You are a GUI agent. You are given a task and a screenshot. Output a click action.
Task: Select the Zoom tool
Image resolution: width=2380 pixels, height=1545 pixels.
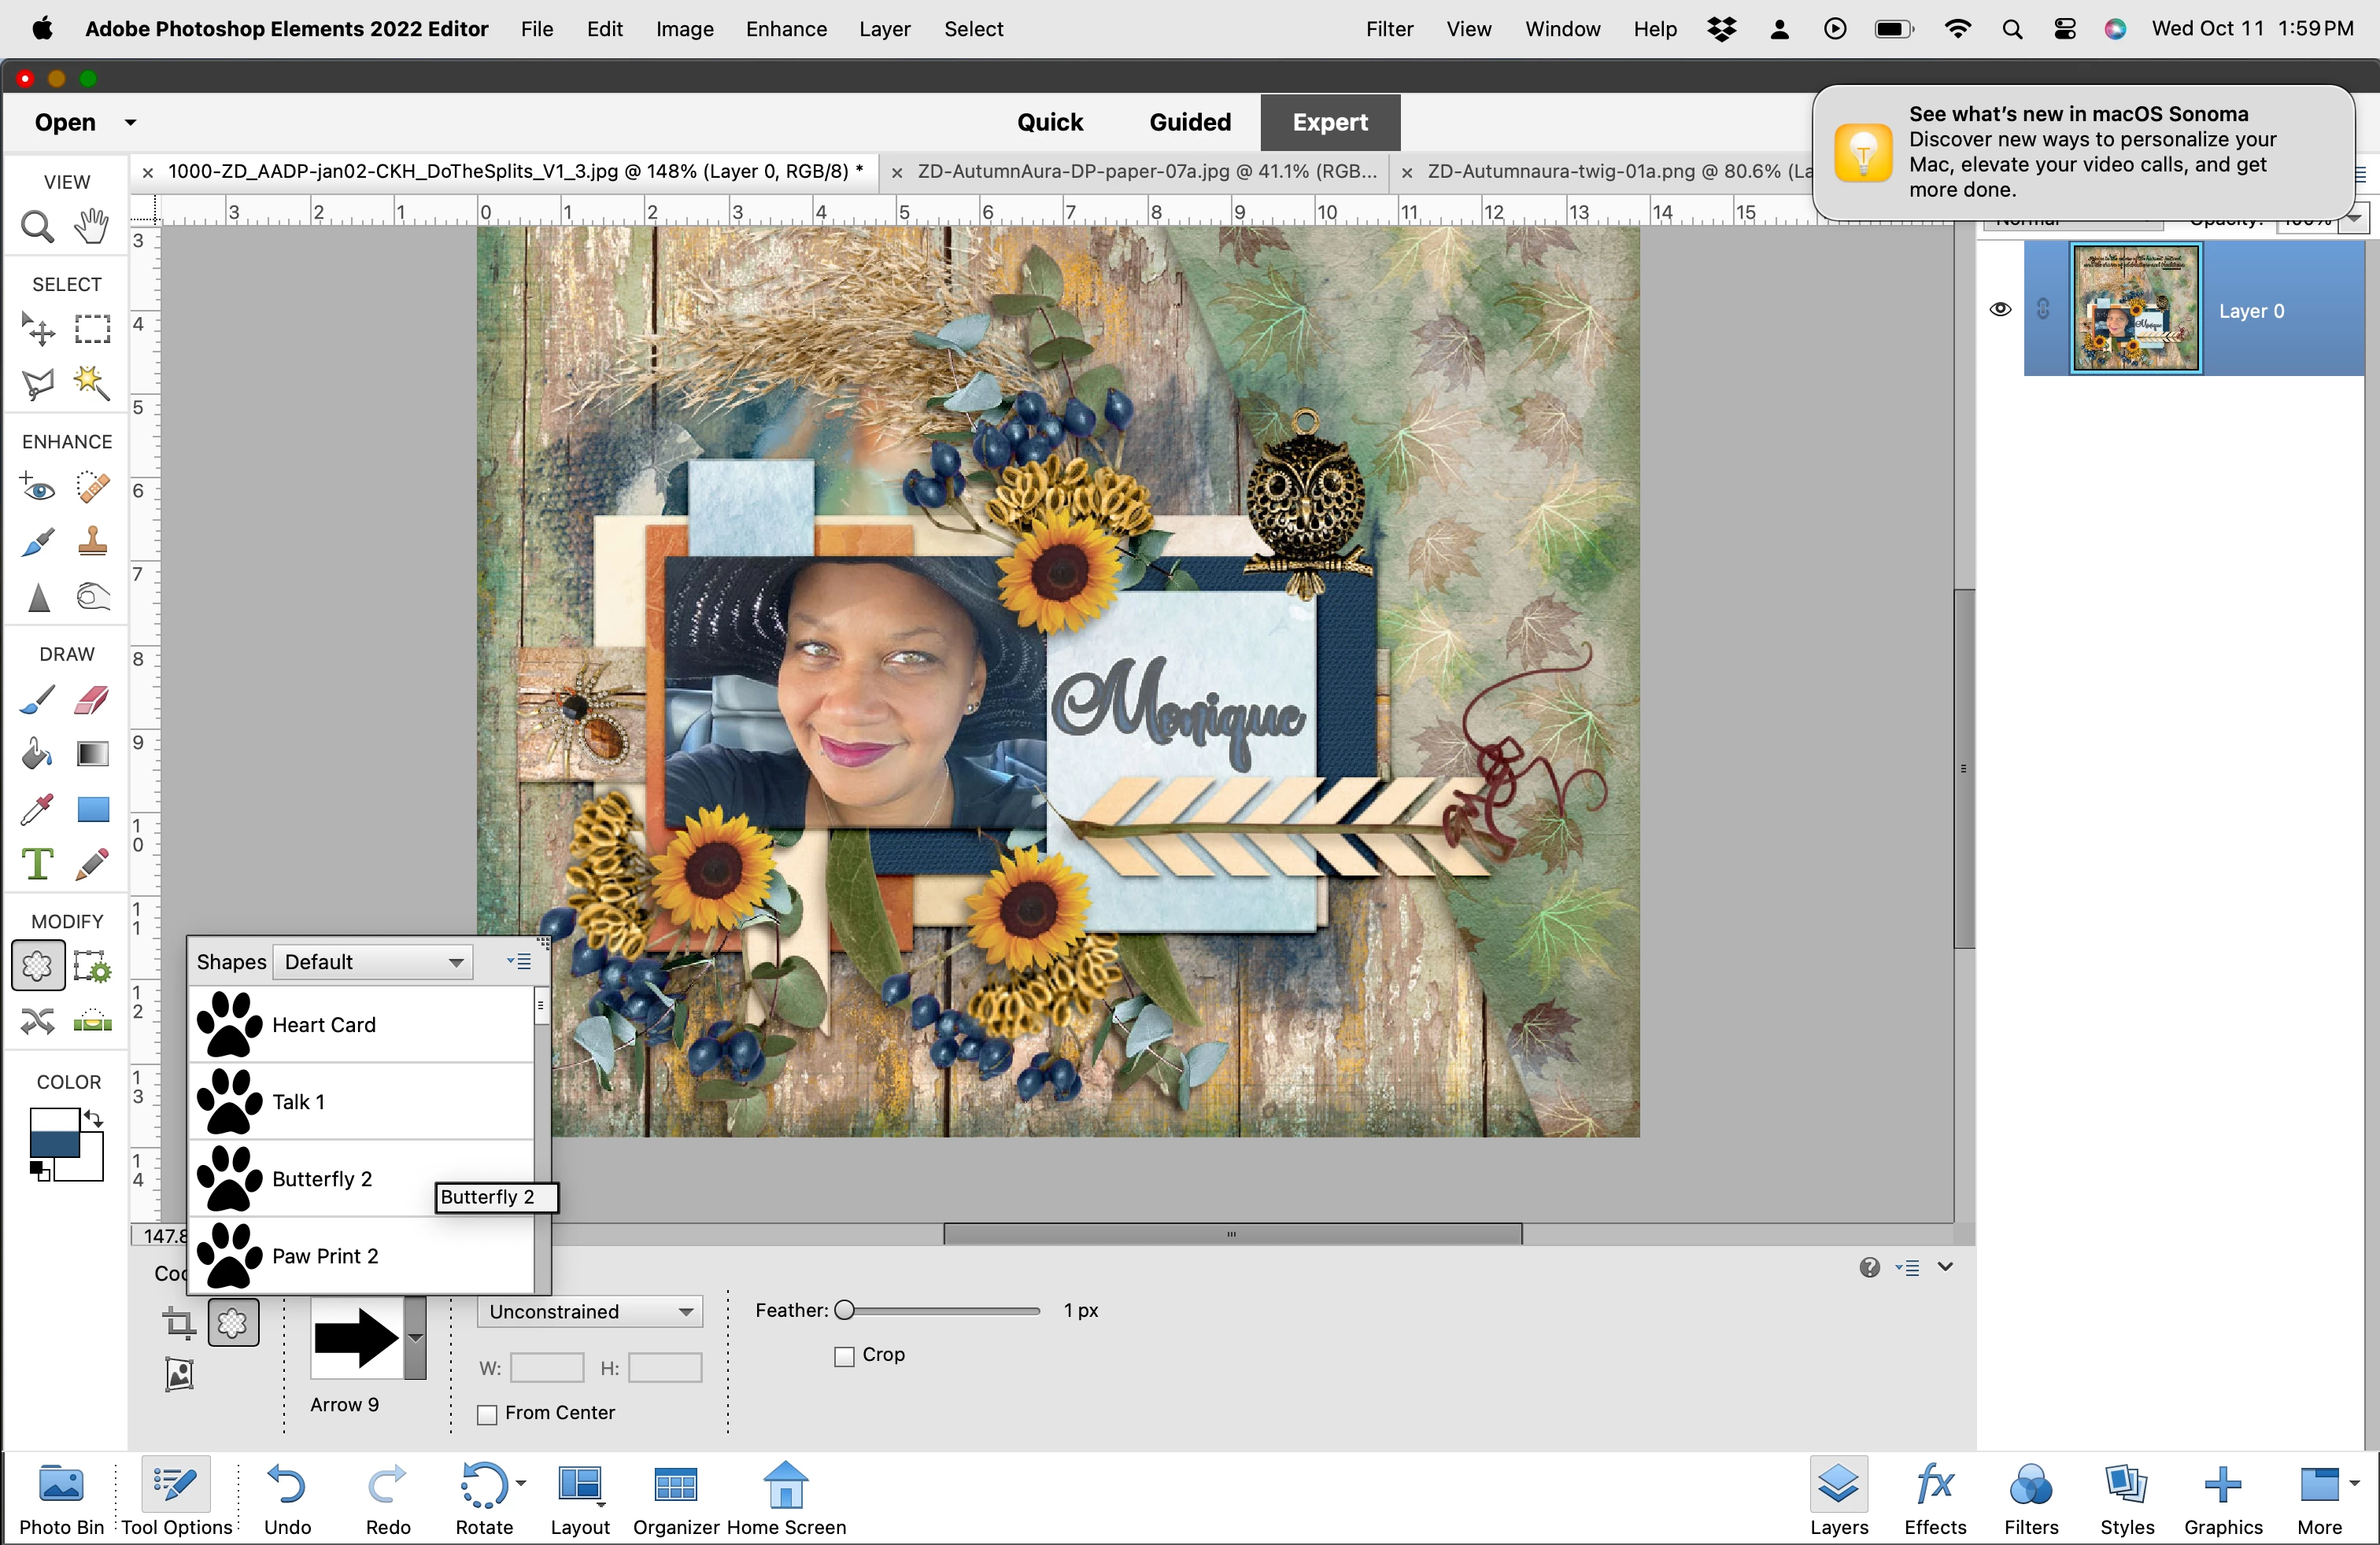[37, 228]
